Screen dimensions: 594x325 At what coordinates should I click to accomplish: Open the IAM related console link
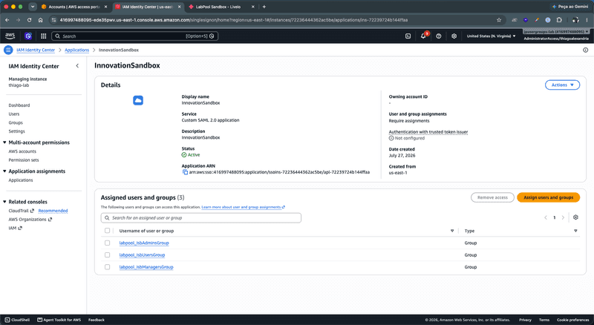tap(15, 228)
